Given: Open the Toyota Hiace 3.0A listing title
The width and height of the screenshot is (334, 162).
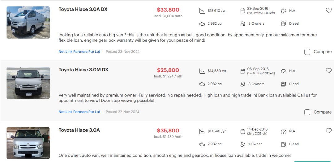Looking at the screenshot, I should 79,130.
